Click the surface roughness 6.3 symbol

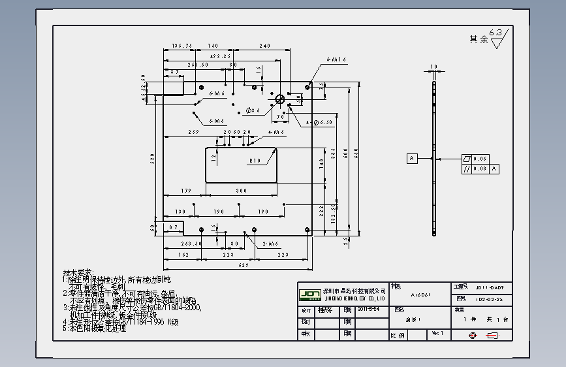click(x=499, y=39)
